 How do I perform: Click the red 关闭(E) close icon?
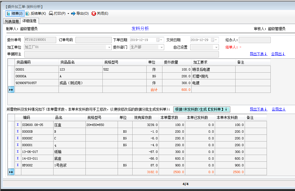[x=94, y=13]
